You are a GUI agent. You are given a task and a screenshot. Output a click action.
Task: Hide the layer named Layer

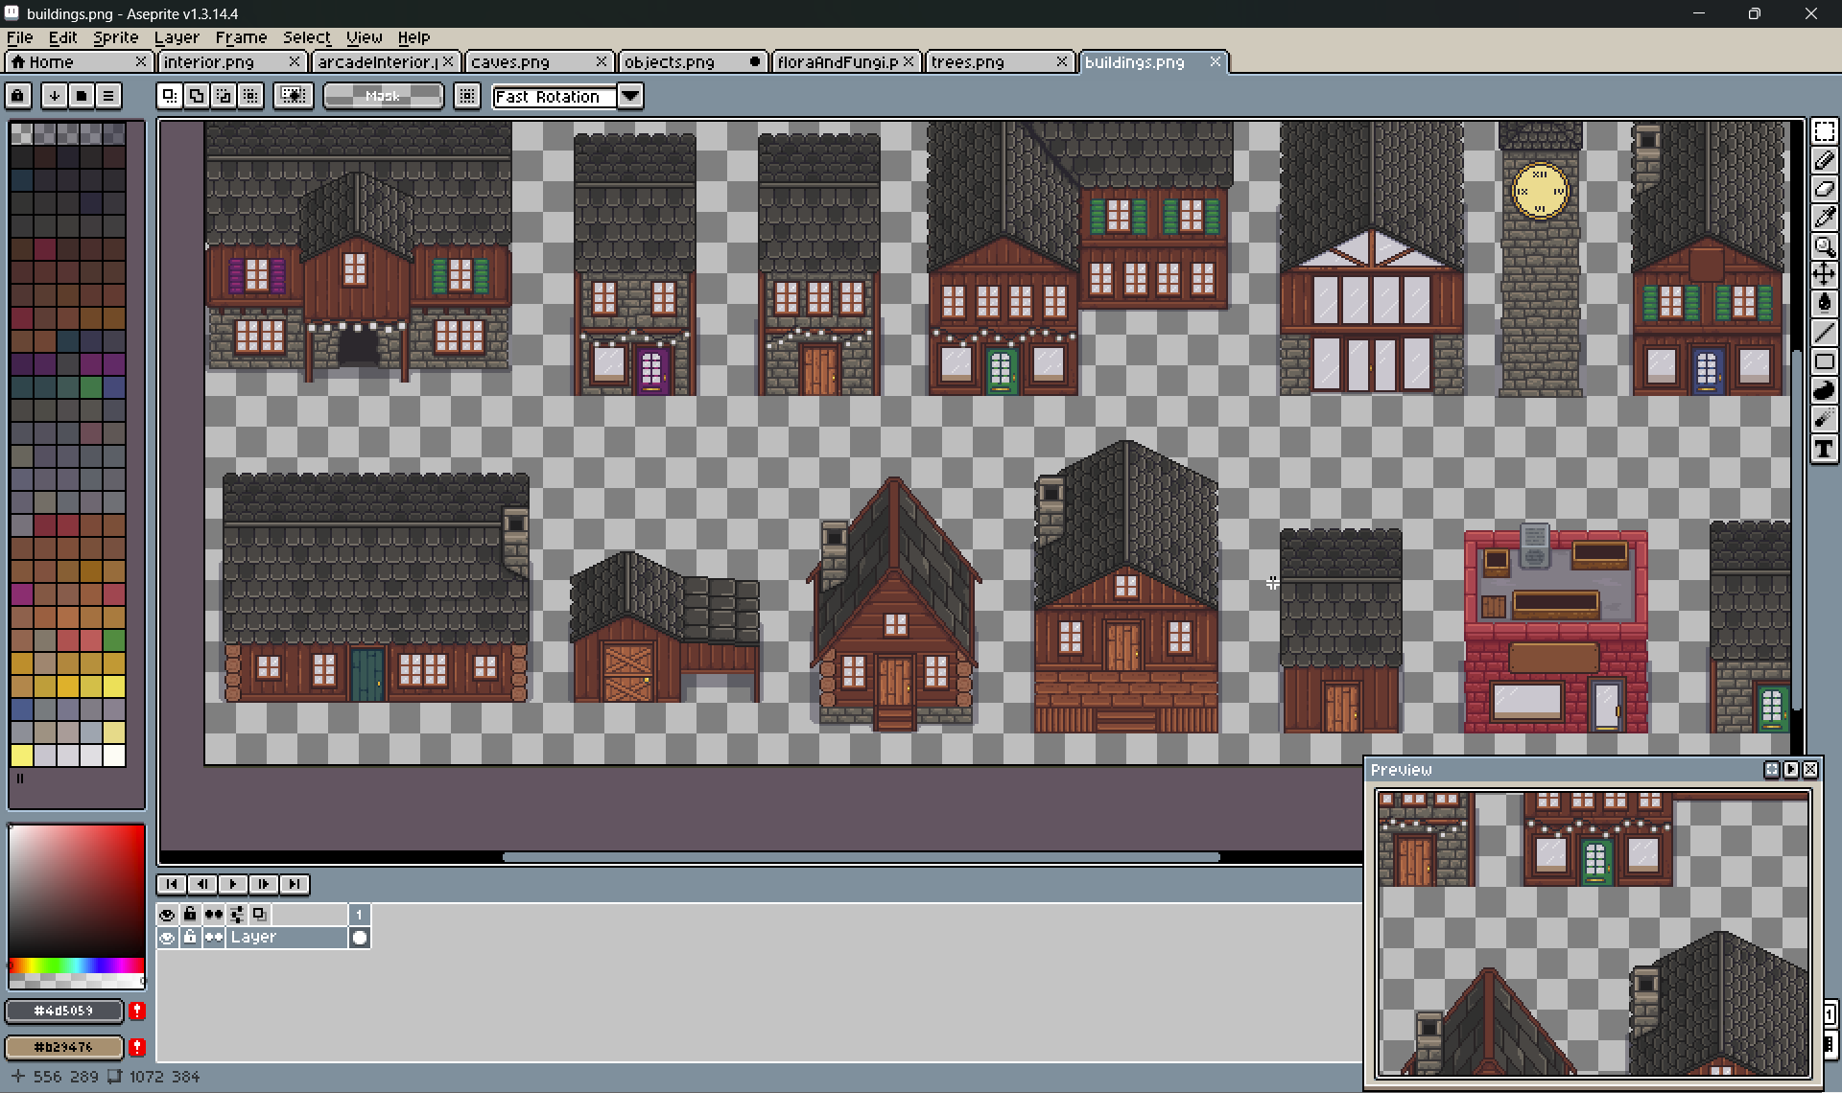[x=167, y=938]
